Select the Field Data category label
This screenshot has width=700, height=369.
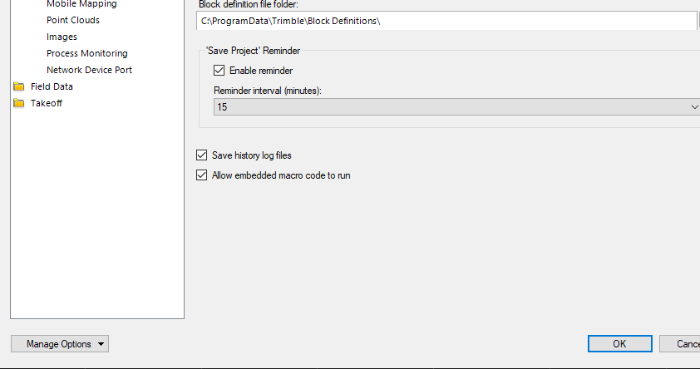coord(52,86)
